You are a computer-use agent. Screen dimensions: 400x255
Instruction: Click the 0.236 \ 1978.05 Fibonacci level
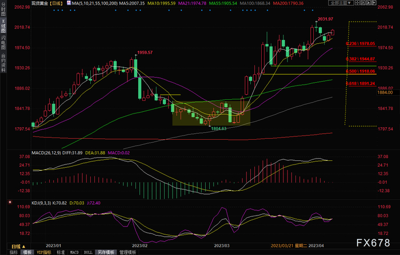361,43
